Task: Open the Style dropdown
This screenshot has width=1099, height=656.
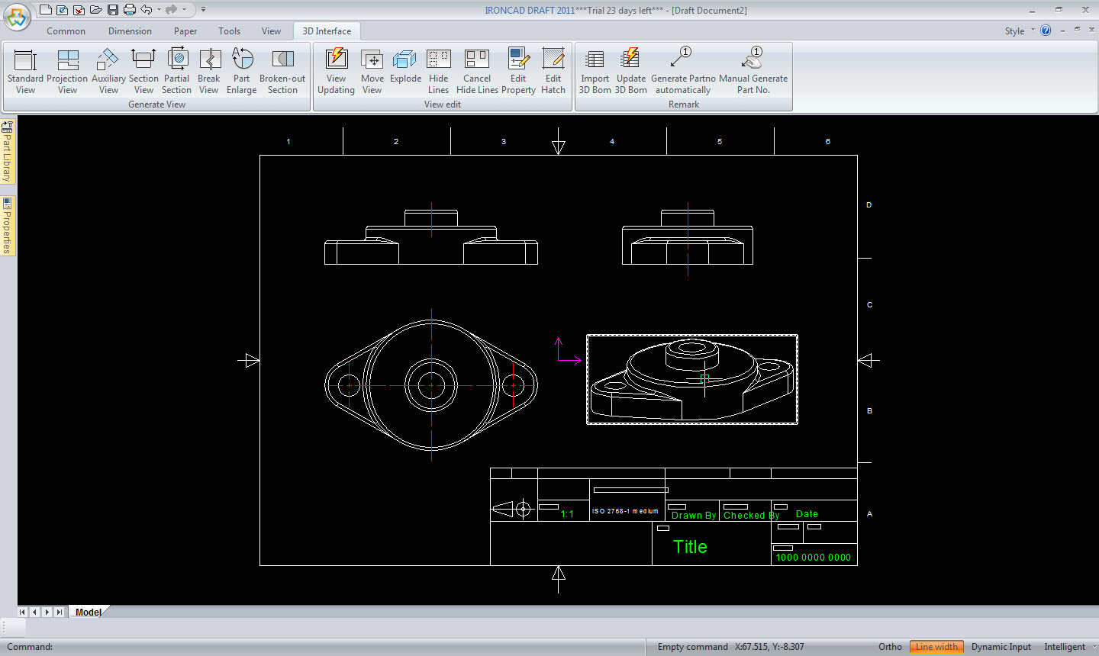Action: click(1020, 31)
